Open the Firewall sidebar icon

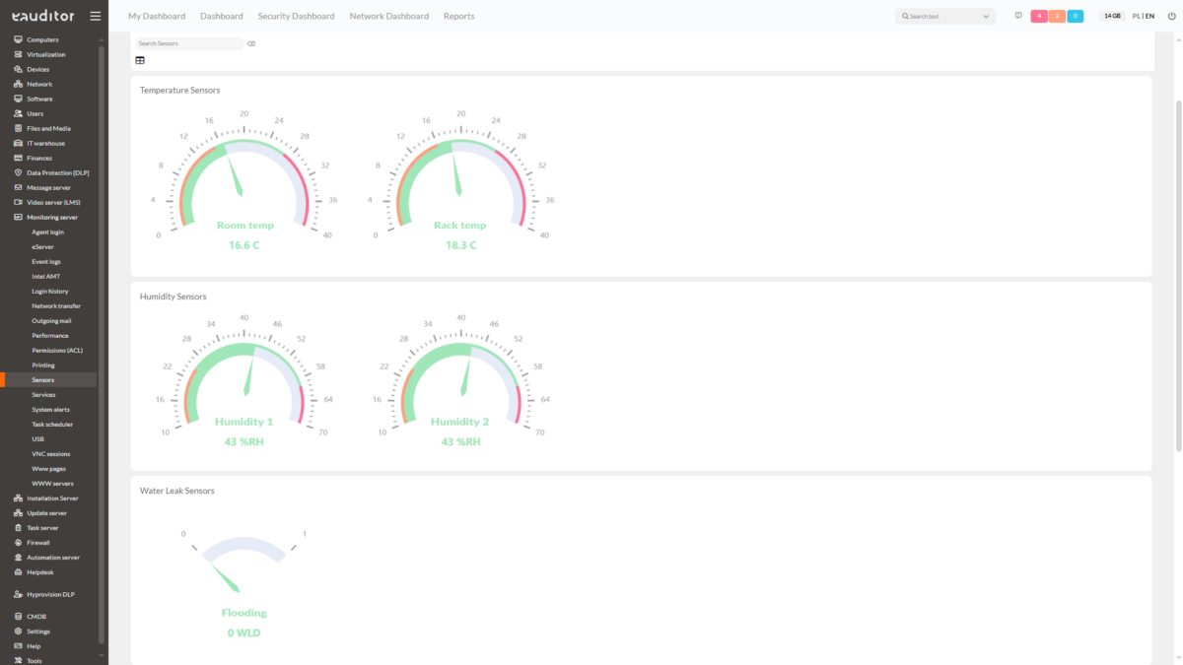coord(19,542)
